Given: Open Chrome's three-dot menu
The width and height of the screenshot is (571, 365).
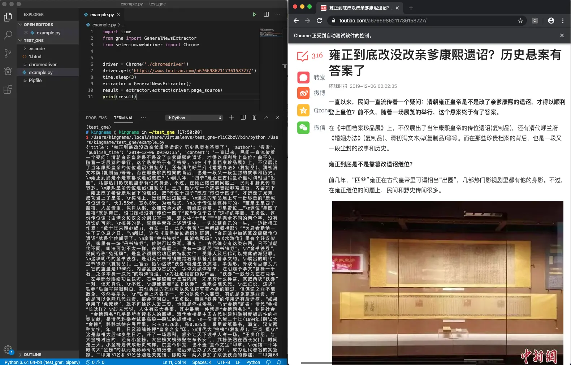Looking at the screenshot, I should coord(563,21).
